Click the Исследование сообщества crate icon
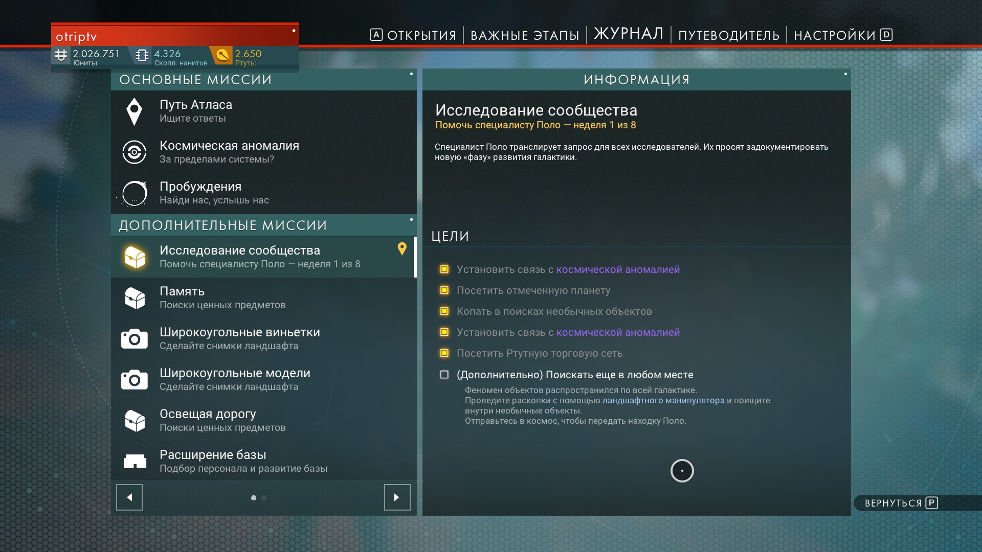This screenshot has height=552, width=982. (135, 257)
